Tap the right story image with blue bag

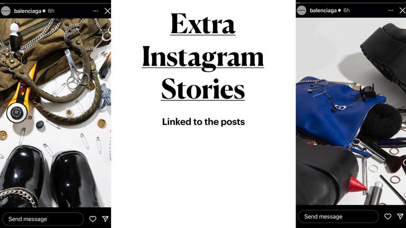click(x=351, y=111)
